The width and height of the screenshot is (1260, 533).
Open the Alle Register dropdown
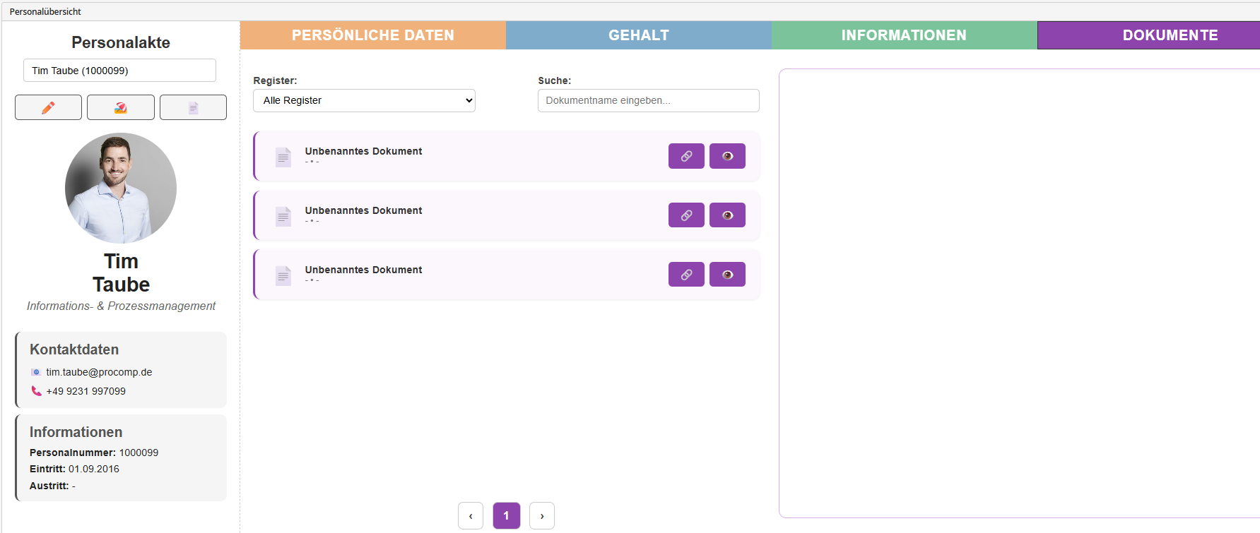(364, 100)
